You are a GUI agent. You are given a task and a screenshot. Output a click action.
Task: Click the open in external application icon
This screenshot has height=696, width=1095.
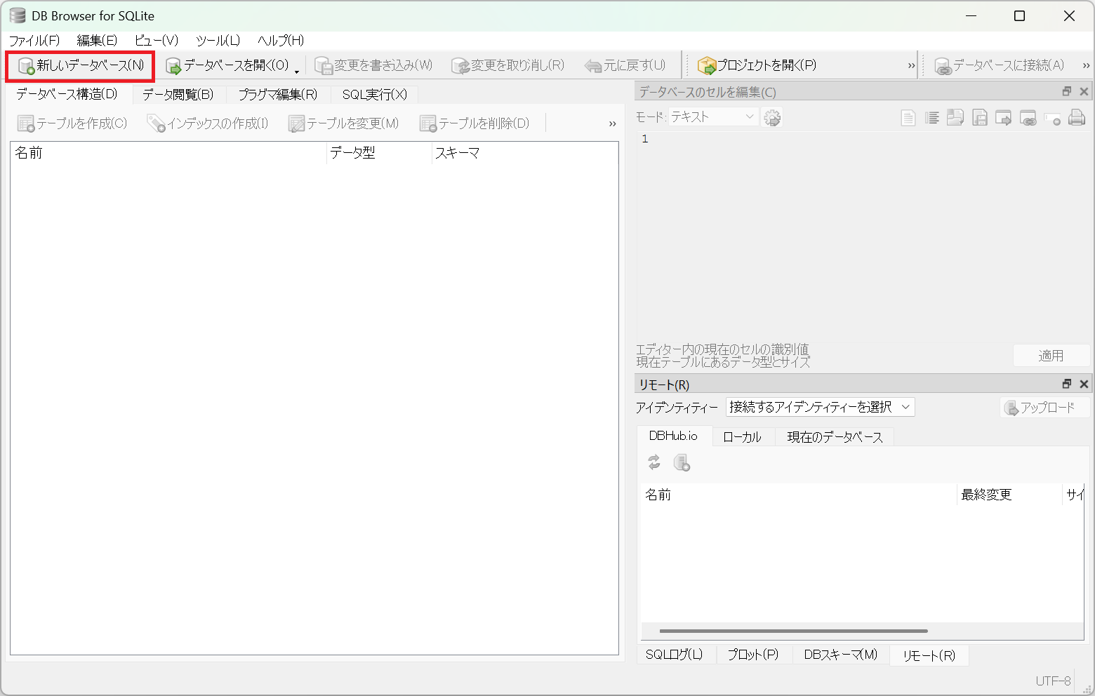click(x=1004, y=118)
